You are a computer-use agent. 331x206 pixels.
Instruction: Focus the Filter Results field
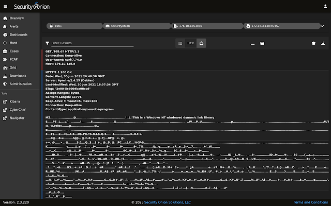[x=92, y=43]
